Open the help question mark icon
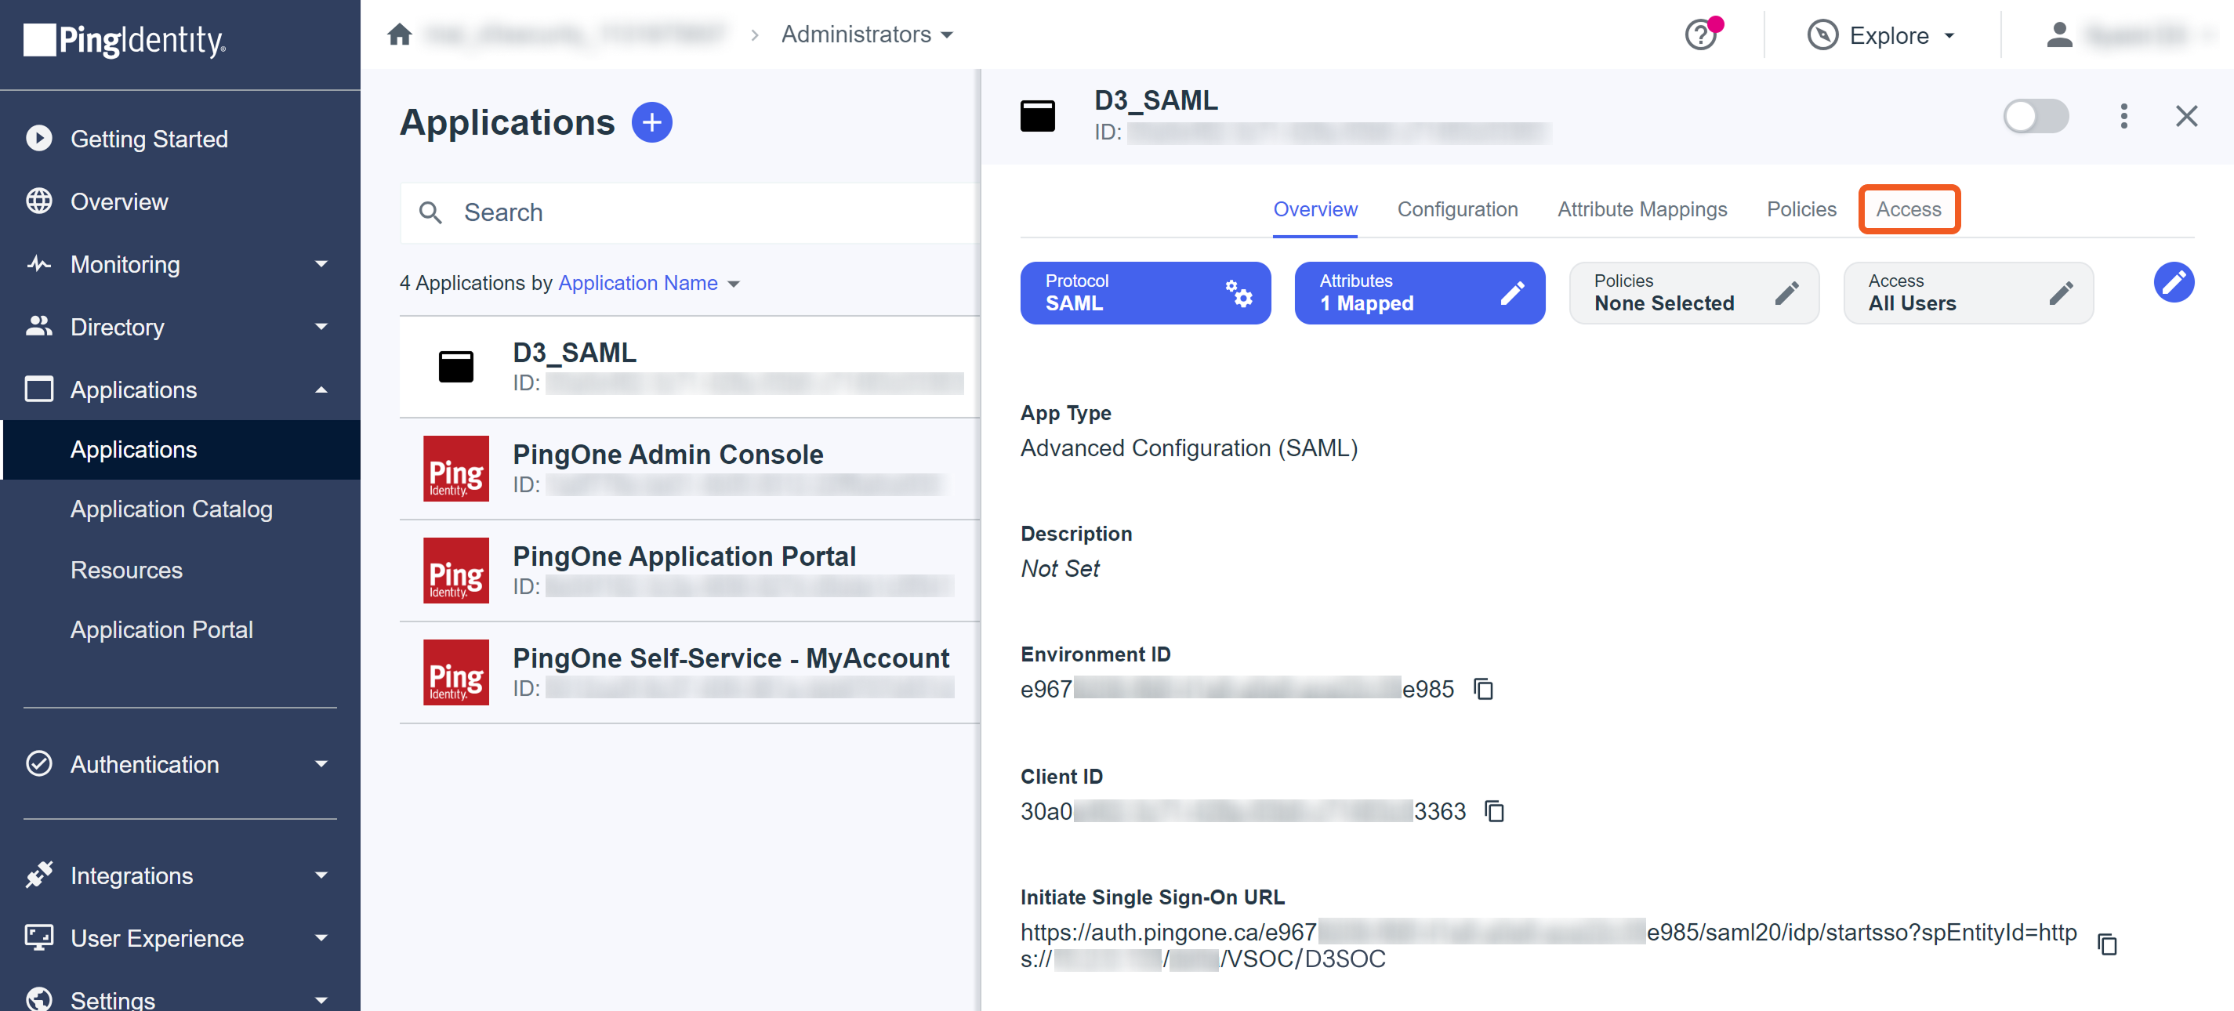Screen dimensions: 2234x1011 click(x=1701, y=35)
